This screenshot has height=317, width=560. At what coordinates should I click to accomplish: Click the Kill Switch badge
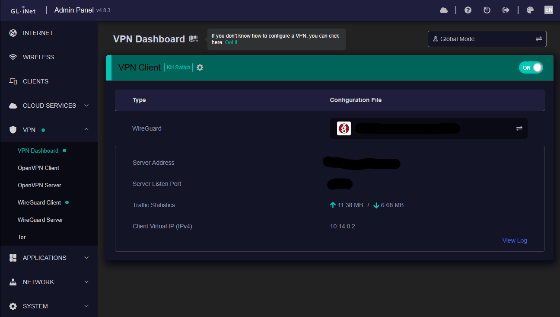coord(178,67)
